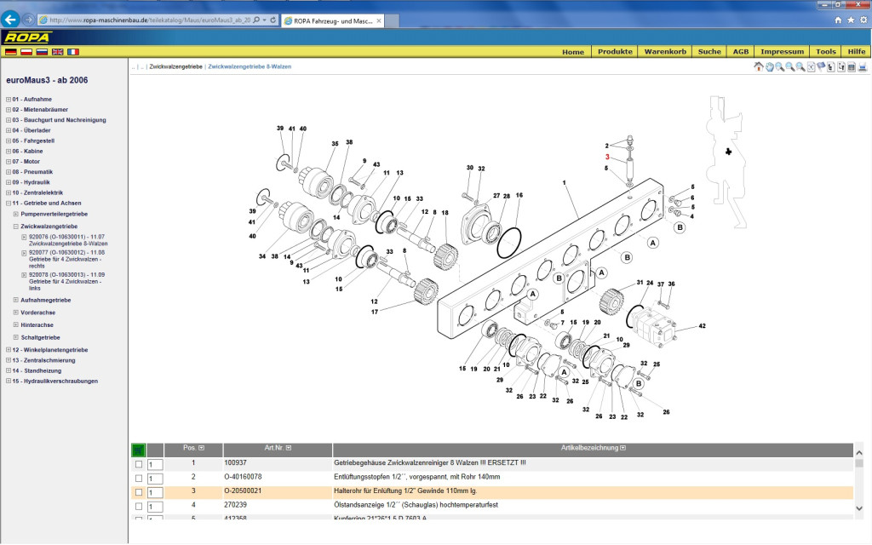This screenshot has height=545, width=872.
Task: Open the AGB menu item
Action: 740,52
